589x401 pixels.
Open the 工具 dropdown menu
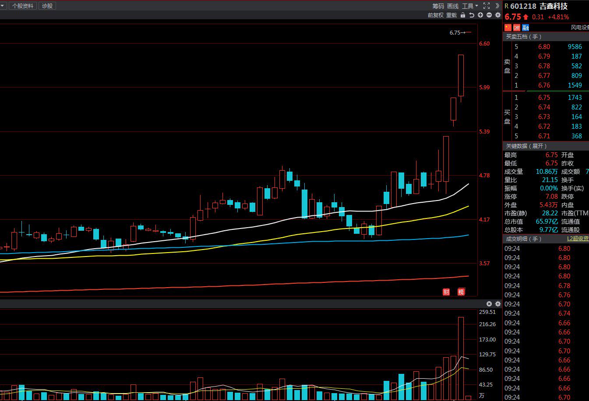pyautogui.click(x=470, y=6)
